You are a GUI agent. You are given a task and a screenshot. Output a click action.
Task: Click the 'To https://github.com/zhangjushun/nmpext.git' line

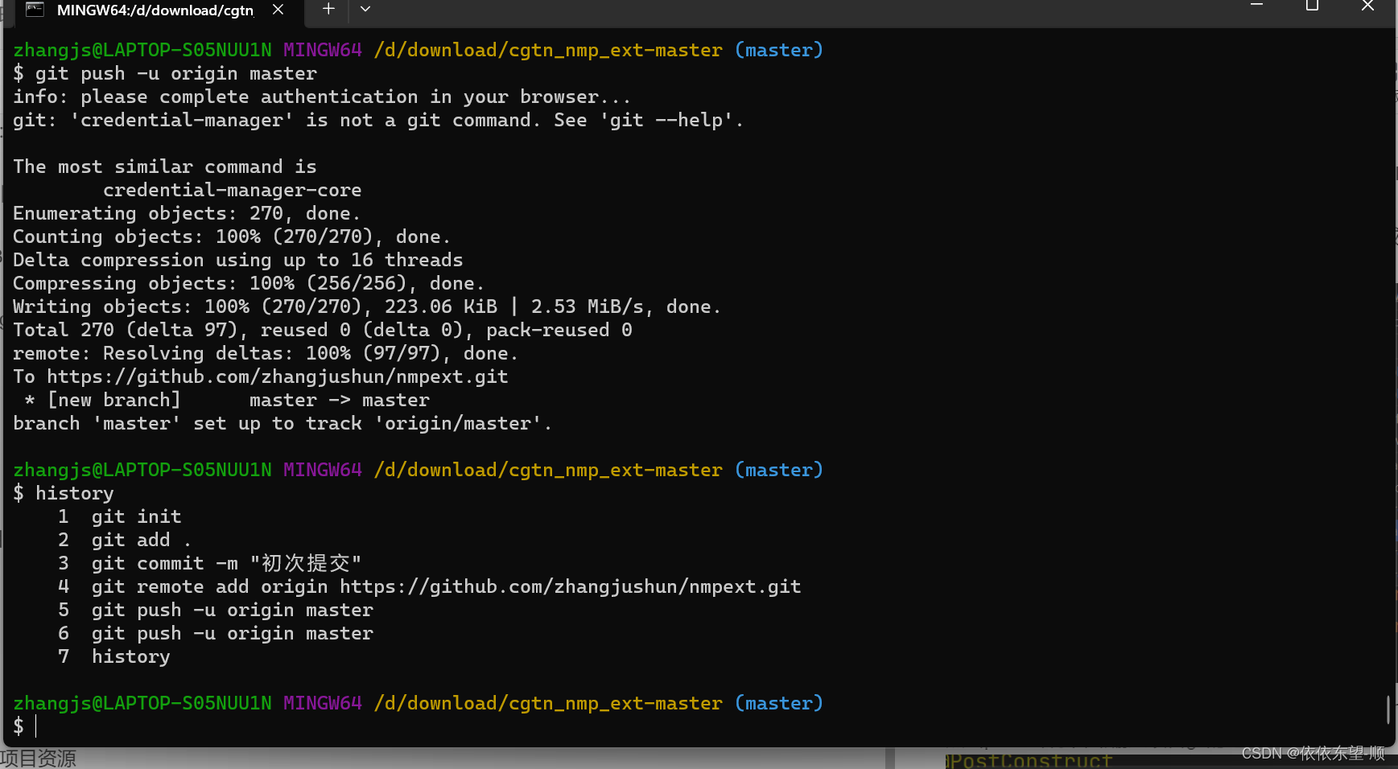261,376
